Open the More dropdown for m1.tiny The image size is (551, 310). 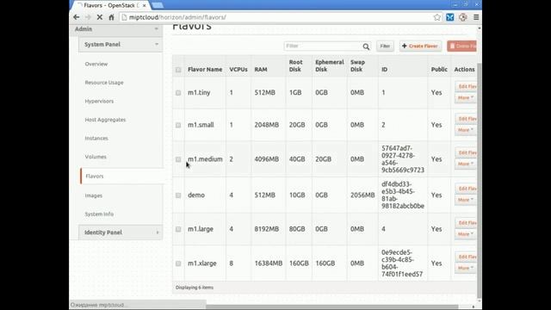465,97
